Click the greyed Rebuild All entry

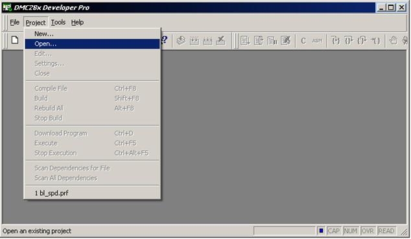click(92, 108)
